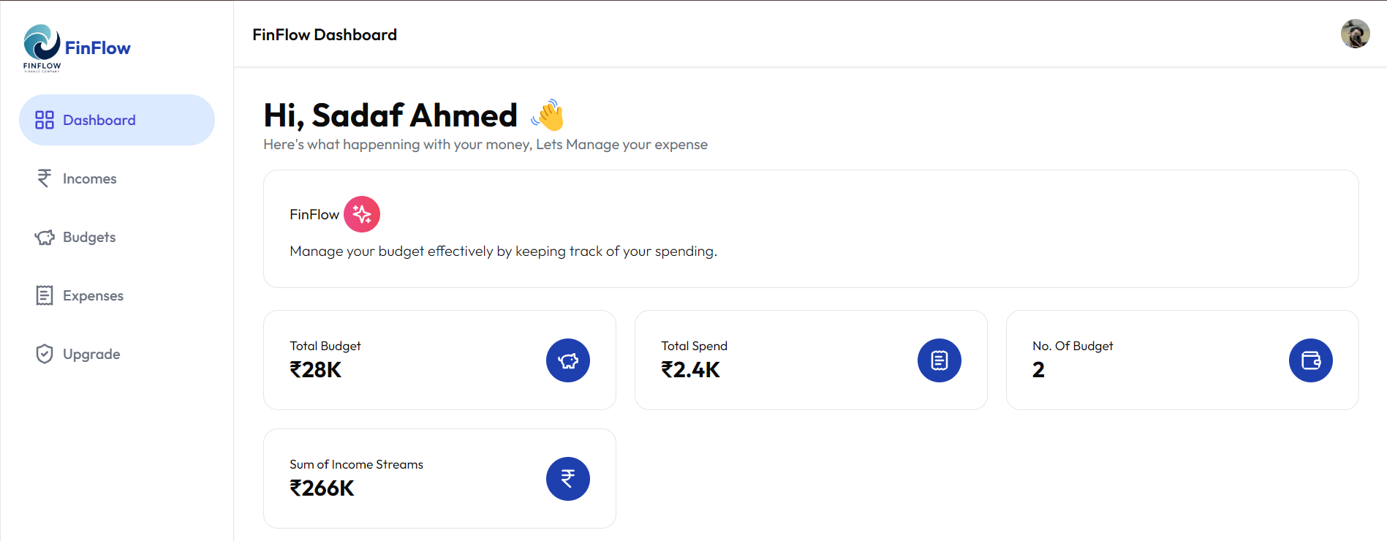Screen dimensions: 1387x541
Task: Open the Budgets menu item
Action: coord(89,237)
